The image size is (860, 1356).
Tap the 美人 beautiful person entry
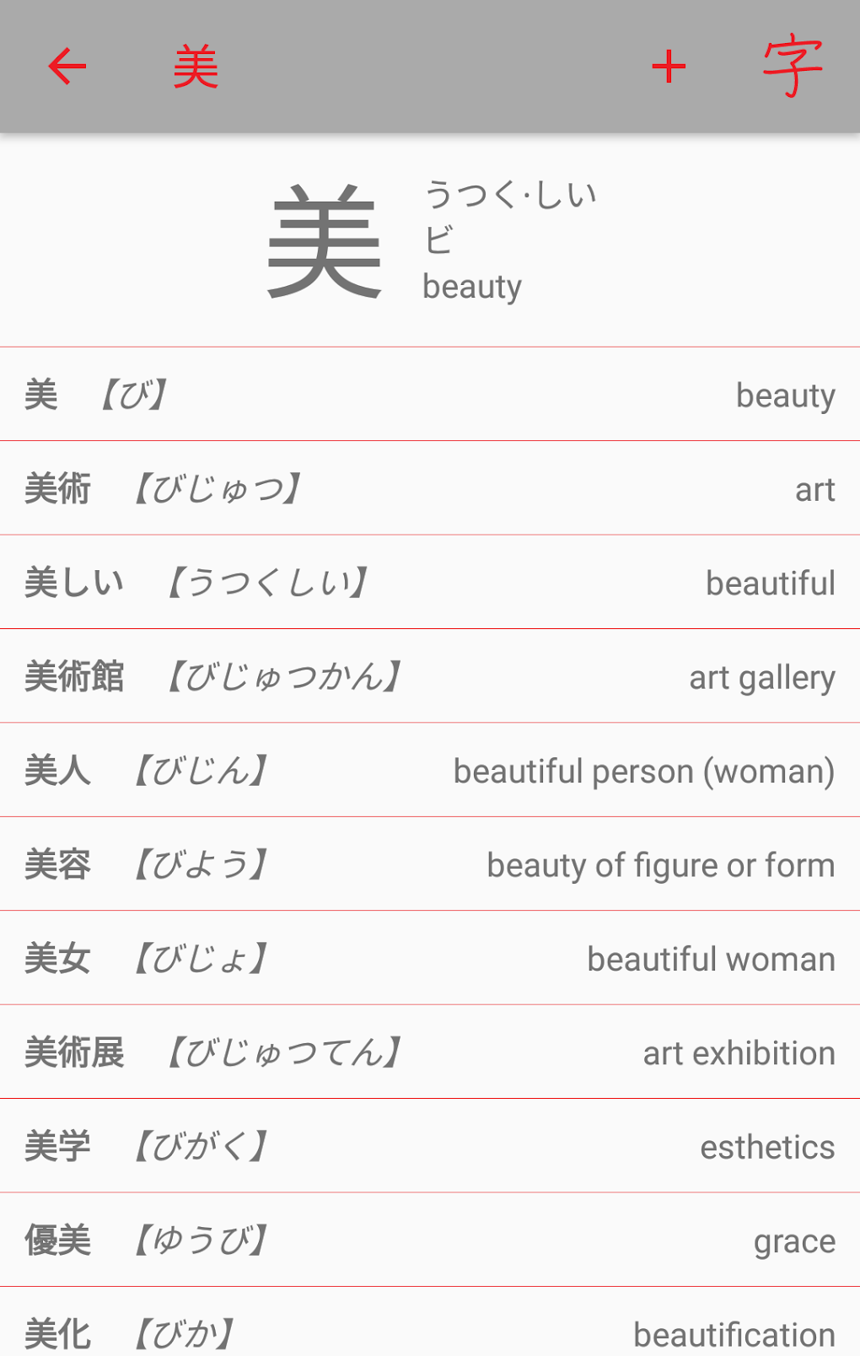[430, 771]
